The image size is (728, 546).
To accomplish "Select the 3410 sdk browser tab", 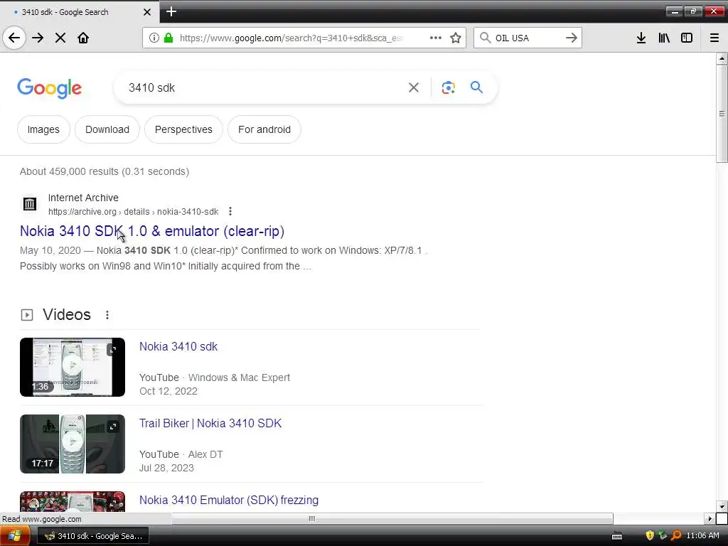I will tap(79, 12).
